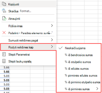
Task: Select the bold 5.66 cell
Action: tap(5, 72)
